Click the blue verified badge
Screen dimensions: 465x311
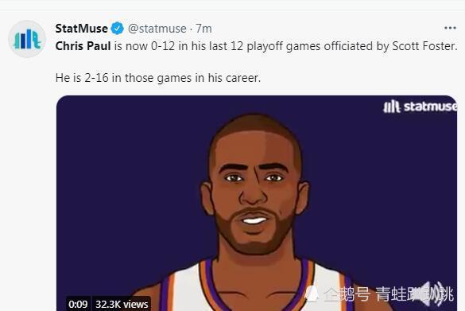click(118, 29)
